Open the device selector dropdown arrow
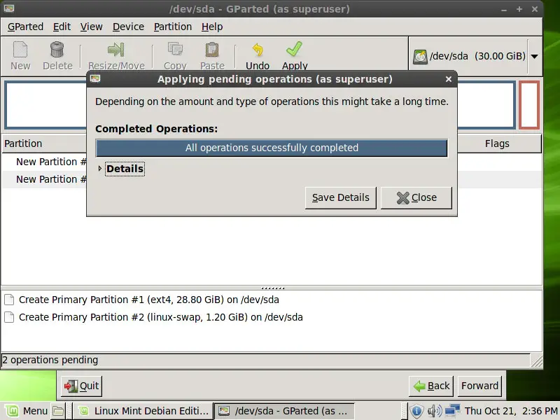This screenshot has height=420, width=560. (534, 57)
